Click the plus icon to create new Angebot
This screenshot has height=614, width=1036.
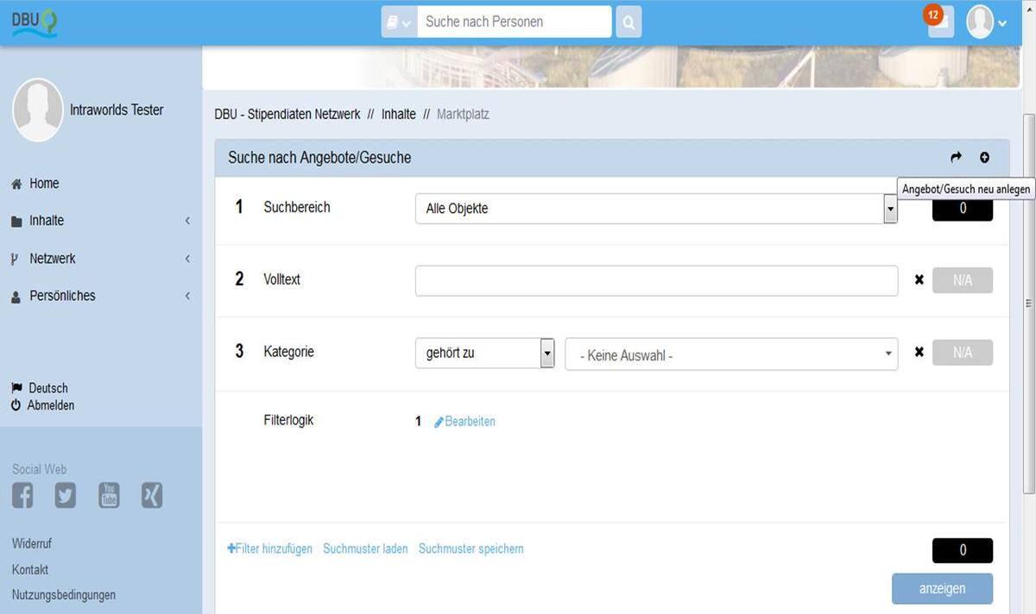[984, 158]
